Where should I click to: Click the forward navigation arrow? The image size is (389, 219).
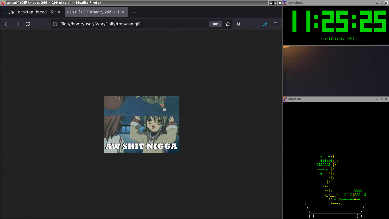coord(17,24)
